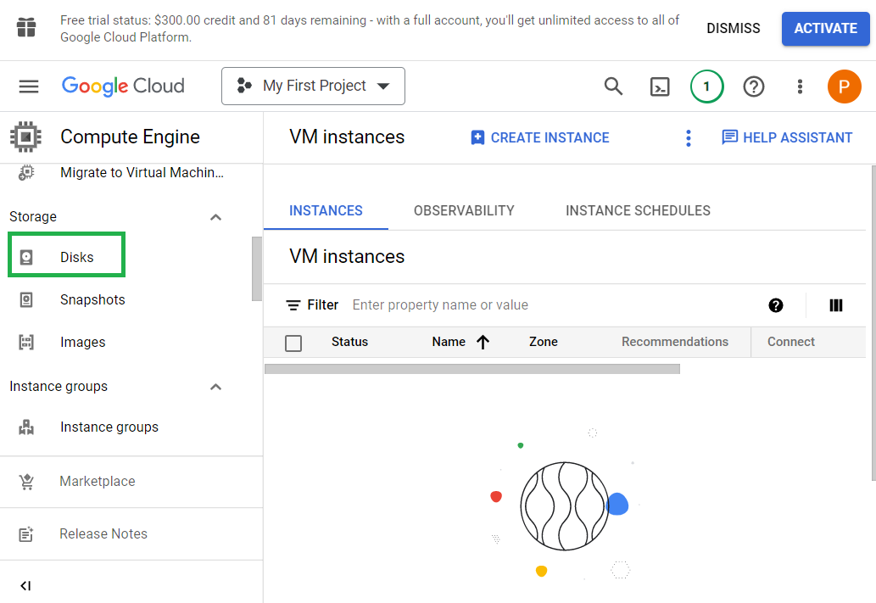
Task: Click the Marketplace cart icon
Action: tap(26, 481)
